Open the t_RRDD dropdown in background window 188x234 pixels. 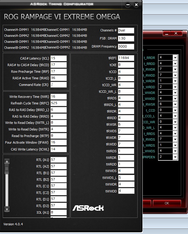coord(175,63)
